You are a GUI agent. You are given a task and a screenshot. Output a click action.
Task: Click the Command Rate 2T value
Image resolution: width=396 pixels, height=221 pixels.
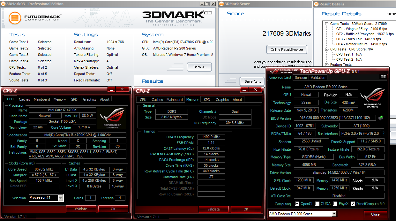(211, 177)
